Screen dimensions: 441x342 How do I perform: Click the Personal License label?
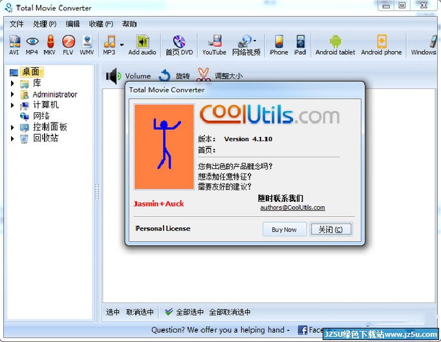click(163, 228)
